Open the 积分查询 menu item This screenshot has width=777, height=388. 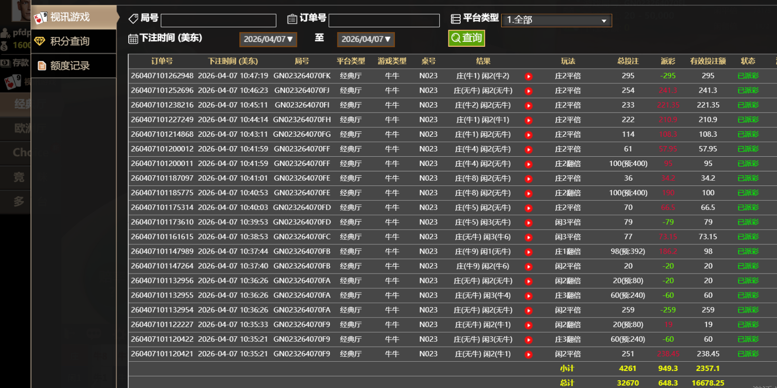[x=70, y=41]
